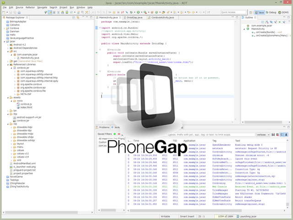Switch to the DDMS perspective
The image size is (293, 220).
pyautogui.click(x=283, y=12)
